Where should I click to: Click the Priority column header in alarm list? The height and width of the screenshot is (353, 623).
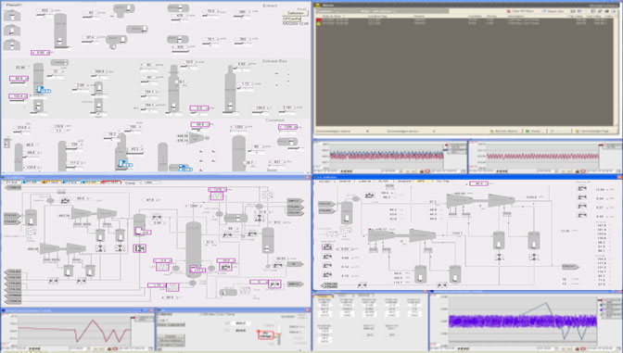coord(491,17)
